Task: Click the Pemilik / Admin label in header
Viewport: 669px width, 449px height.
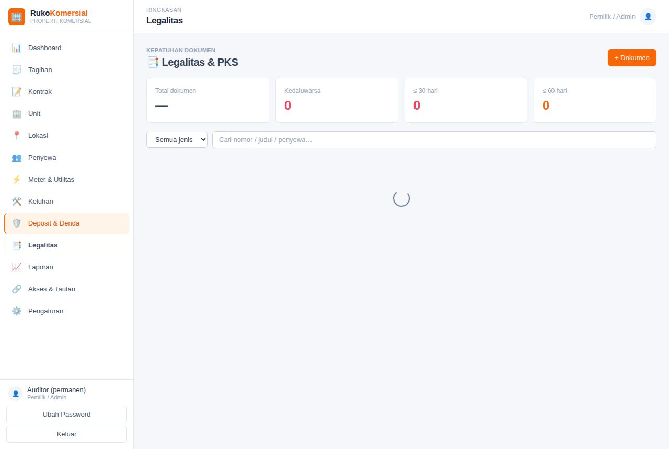Action: click(612, 17)
